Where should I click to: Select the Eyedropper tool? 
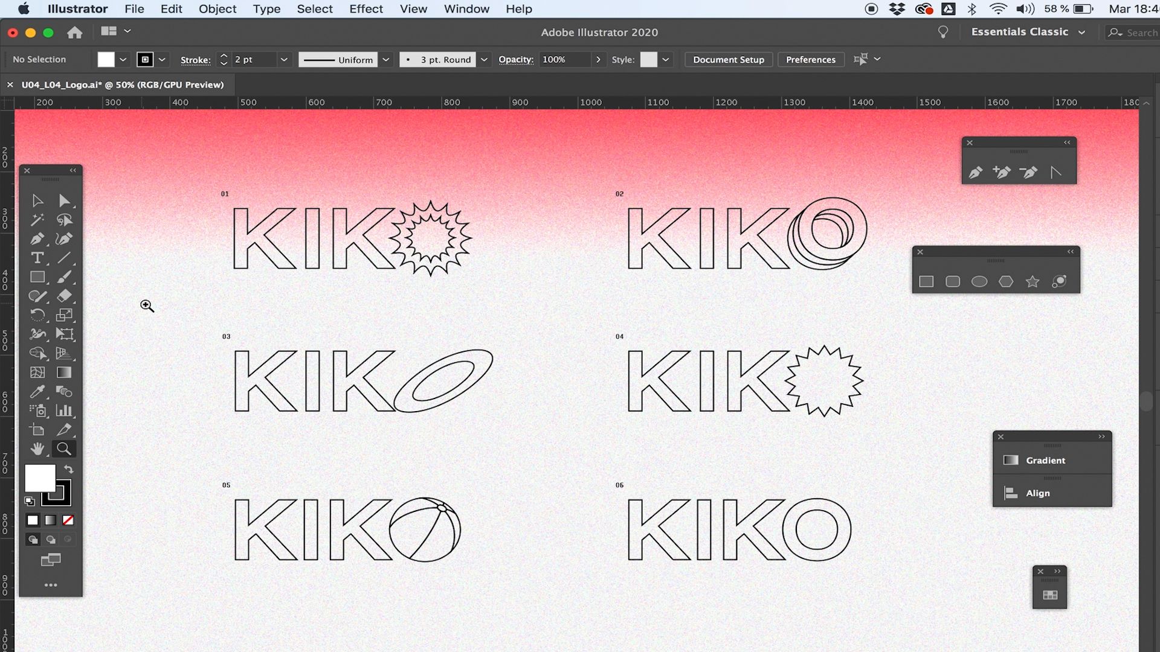click(x=37, y=391)
